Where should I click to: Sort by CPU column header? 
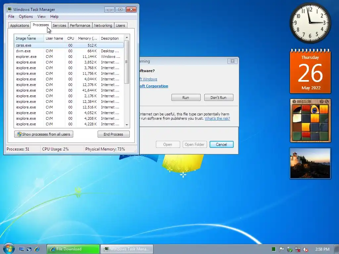coord(71,38)
